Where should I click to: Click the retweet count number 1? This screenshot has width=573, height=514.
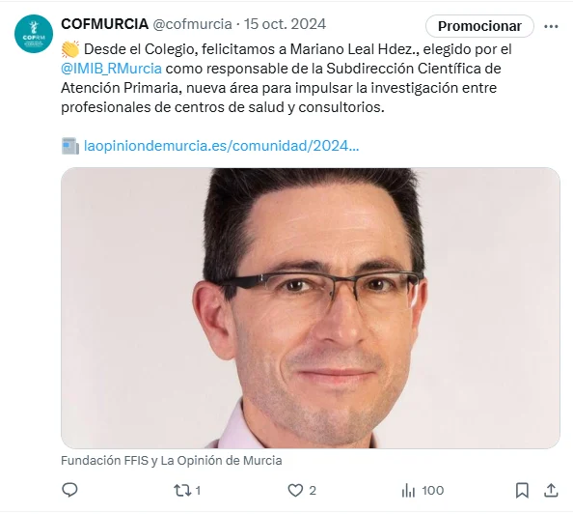198,491
